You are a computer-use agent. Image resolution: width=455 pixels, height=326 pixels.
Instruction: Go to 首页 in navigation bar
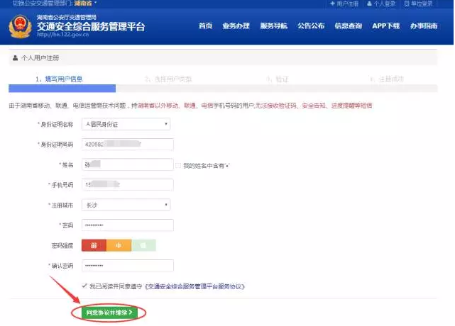(205, 26)
